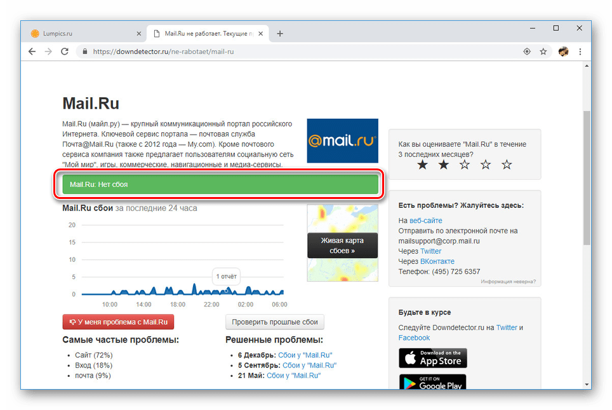Click the green Mail.Ru: Нет сбоя status bar

tap(220, 184)
